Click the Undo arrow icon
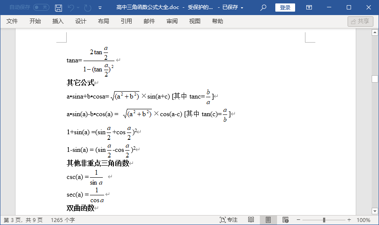Viewport: 379px width, 225px height. pos(71,8)
